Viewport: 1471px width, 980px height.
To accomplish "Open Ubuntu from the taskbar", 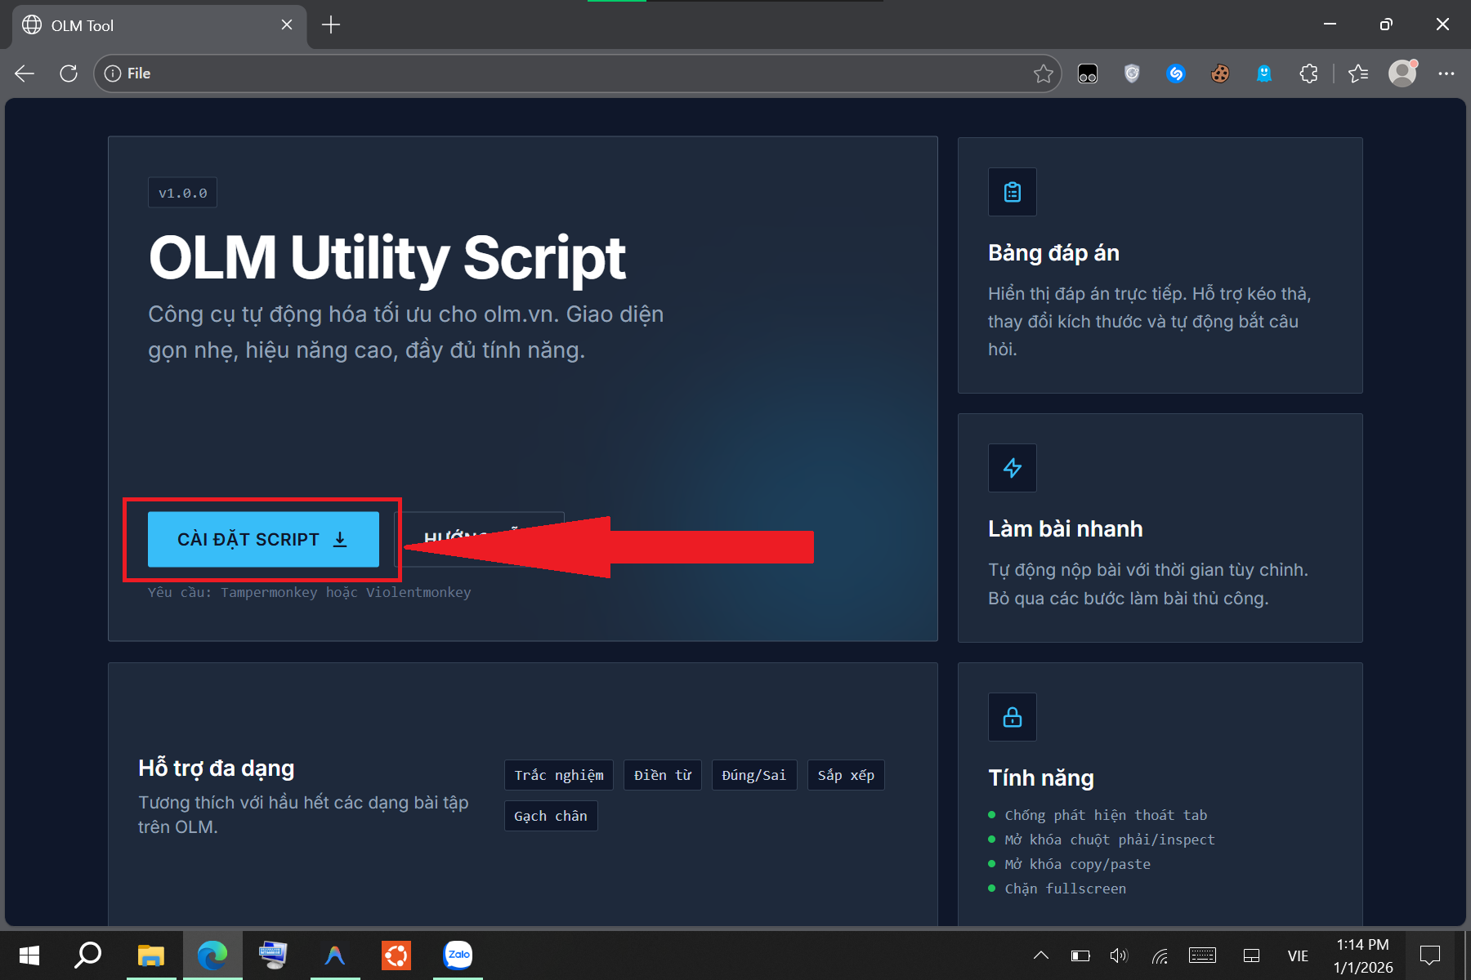I will [x=396, y=955].
